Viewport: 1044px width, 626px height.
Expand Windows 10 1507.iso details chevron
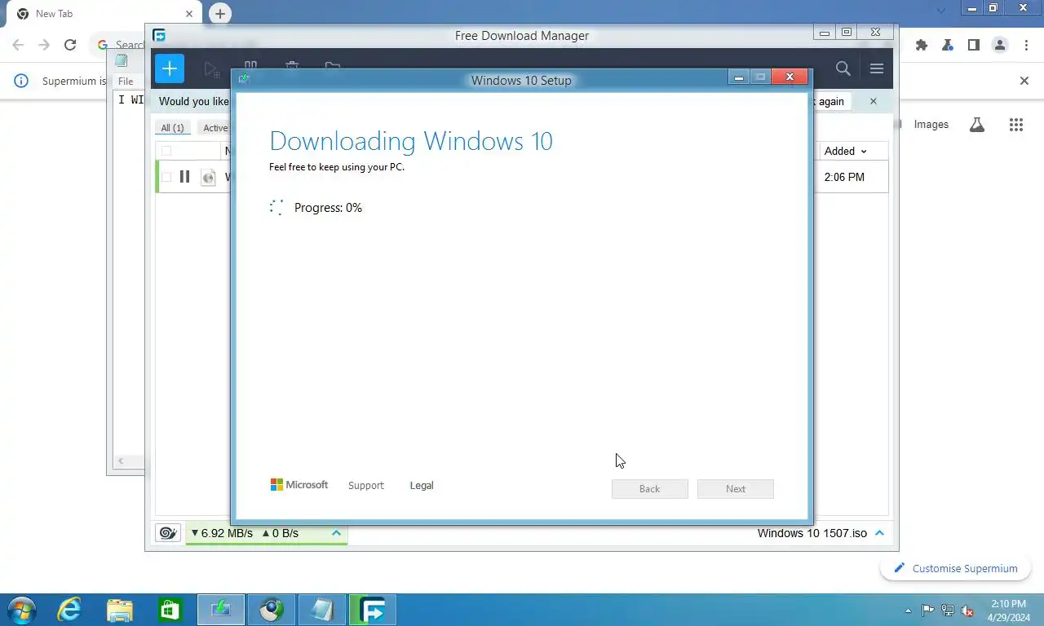pos(879,533)
